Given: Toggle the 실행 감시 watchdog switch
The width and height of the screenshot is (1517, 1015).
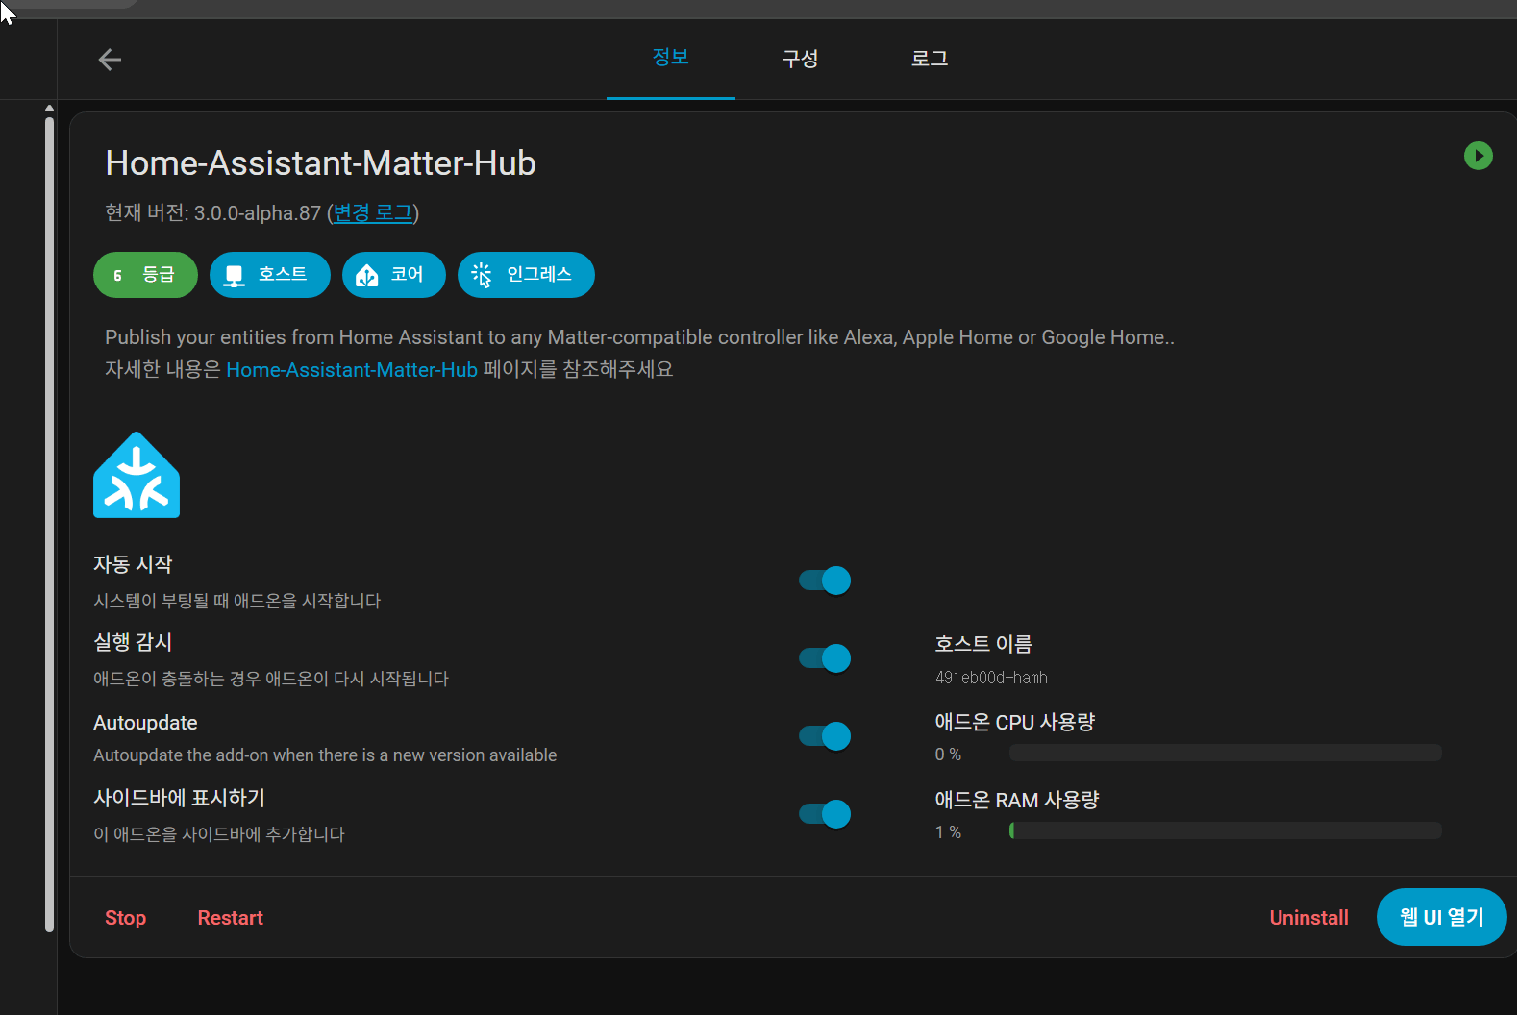Looking at the screenshot, I should click(x=825, y=658).
